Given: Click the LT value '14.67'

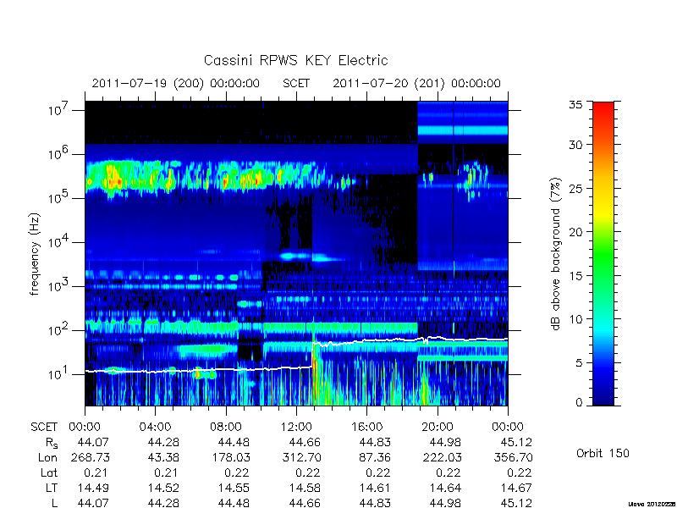Looking at the screenshot, I should click(x=516, y=488).
